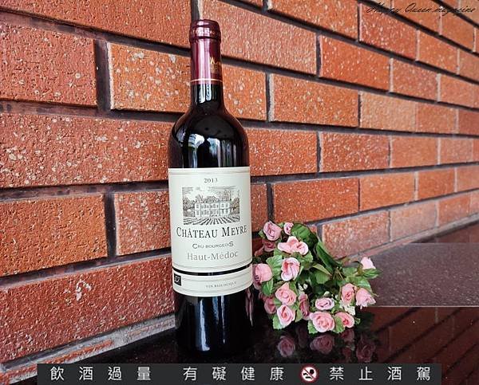This screenshot has height=385, width=479.
Task: Click the rose reflection on the tabletop
Action: 324,346
